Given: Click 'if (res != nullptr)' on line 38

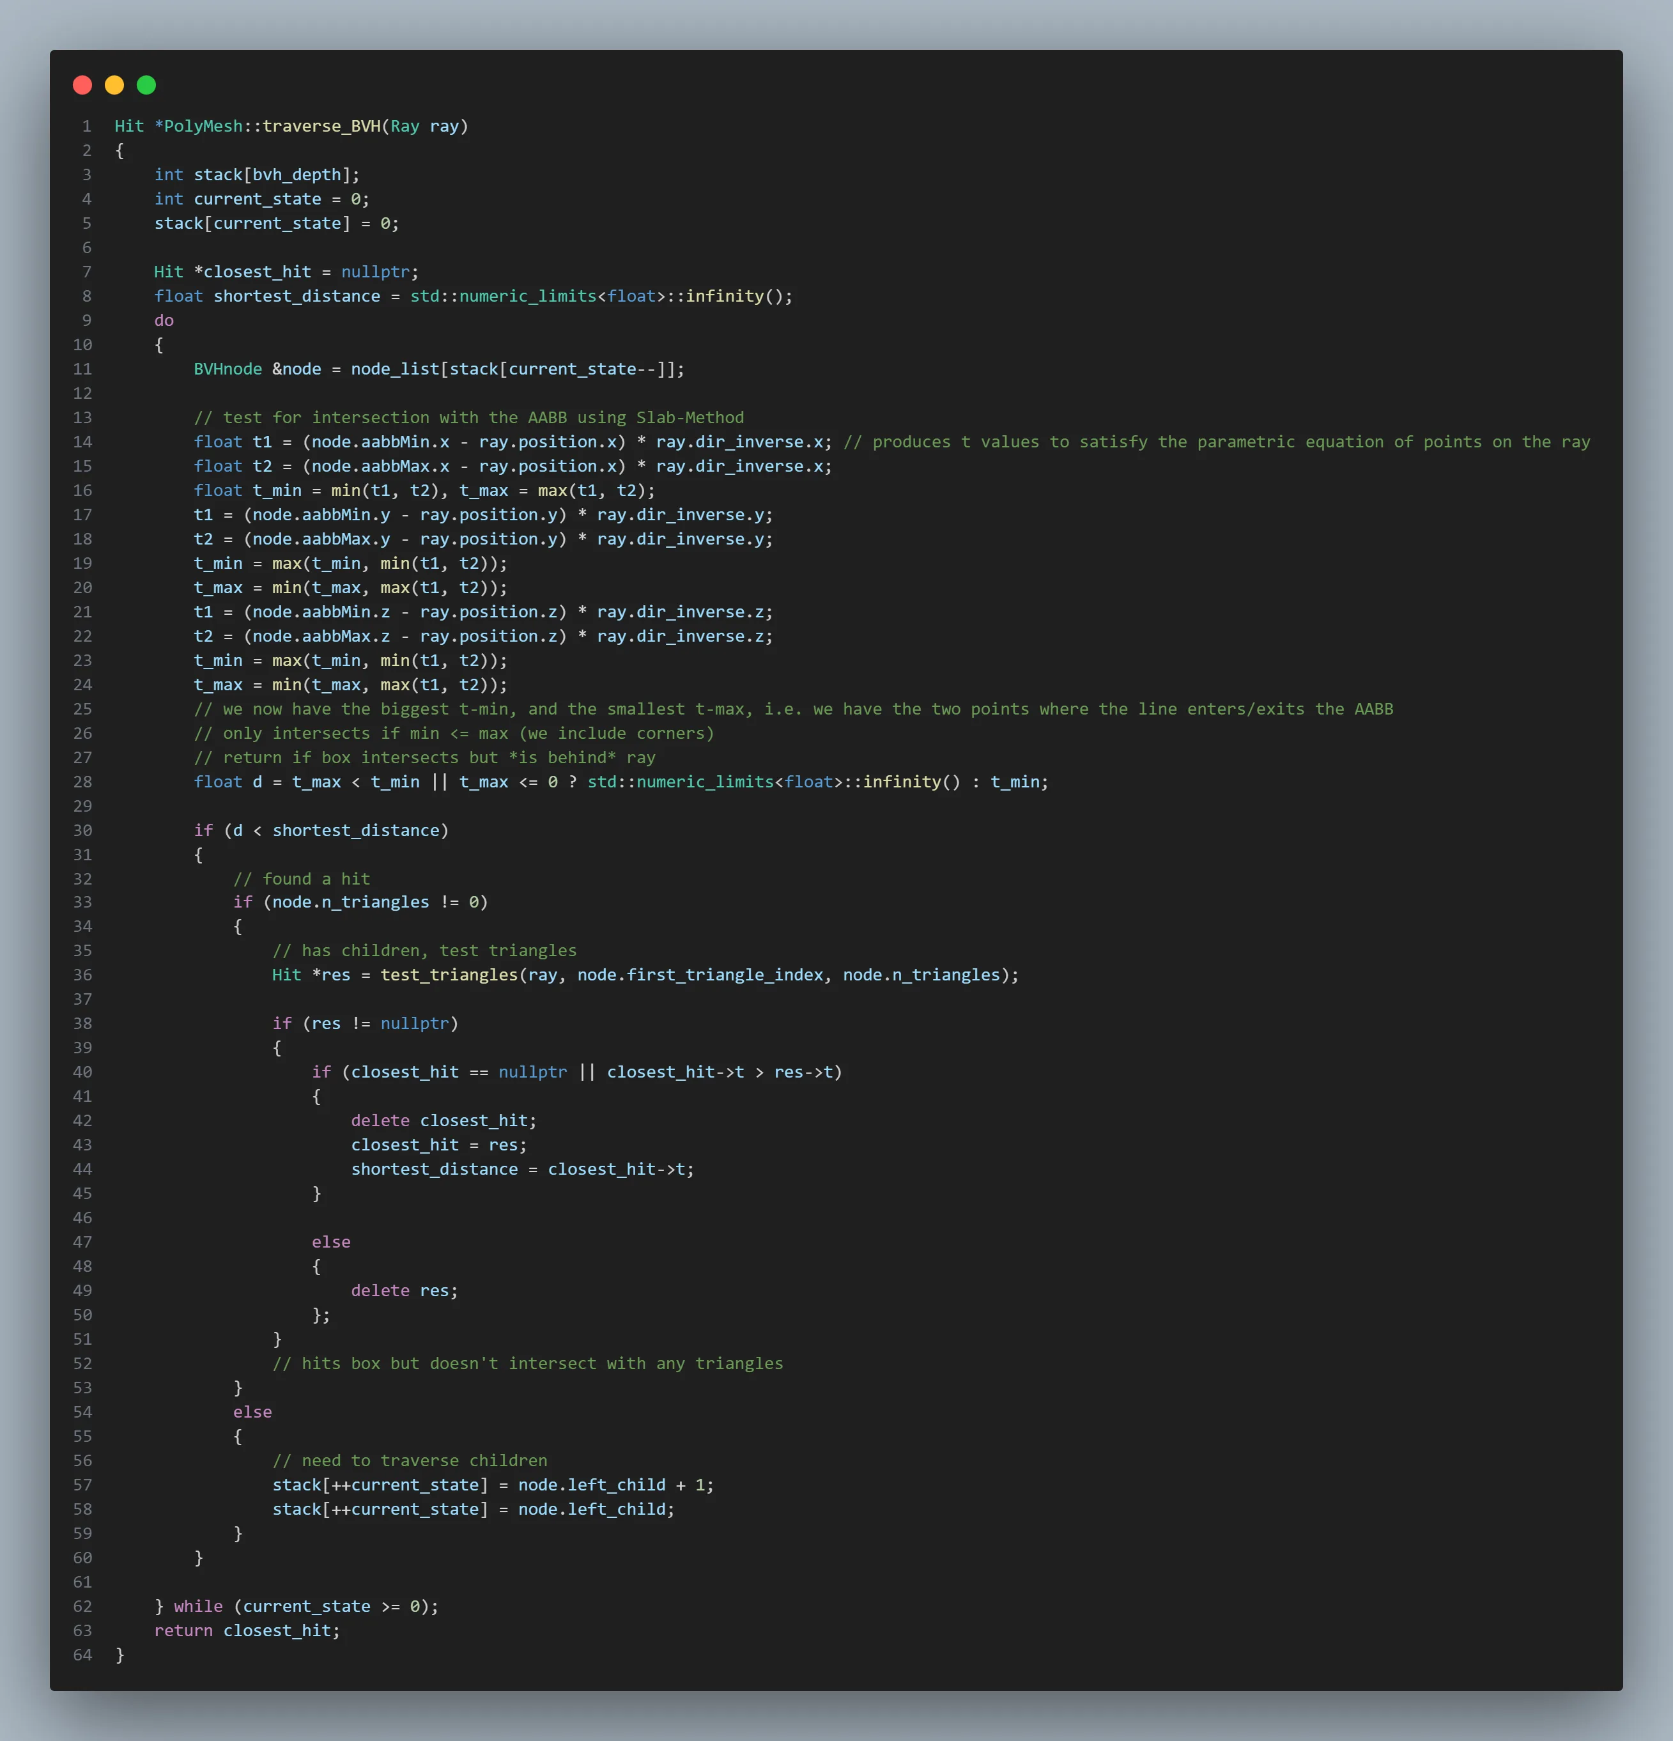Looking at the screenshot, I should click(x=366, y=1024).
